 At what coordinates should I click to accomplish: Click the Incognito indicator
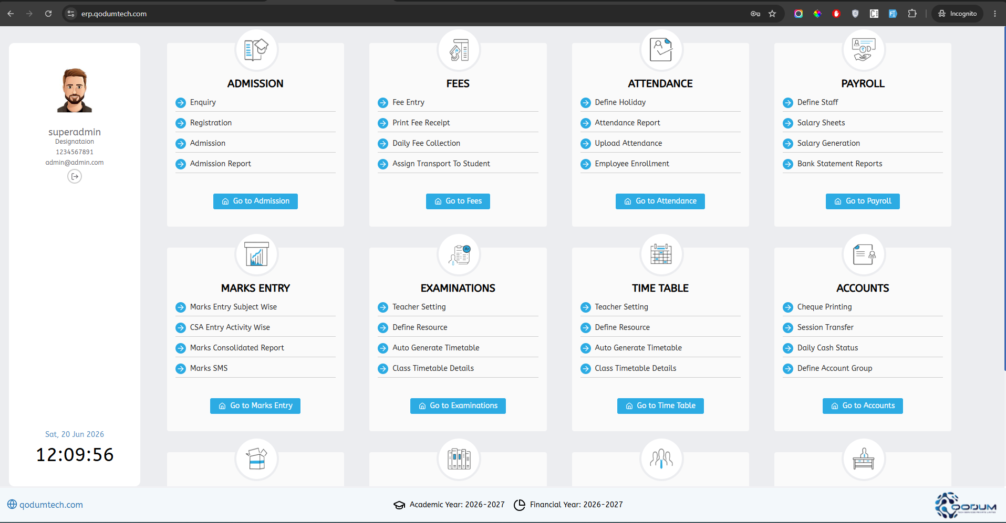tap(958, 14)
